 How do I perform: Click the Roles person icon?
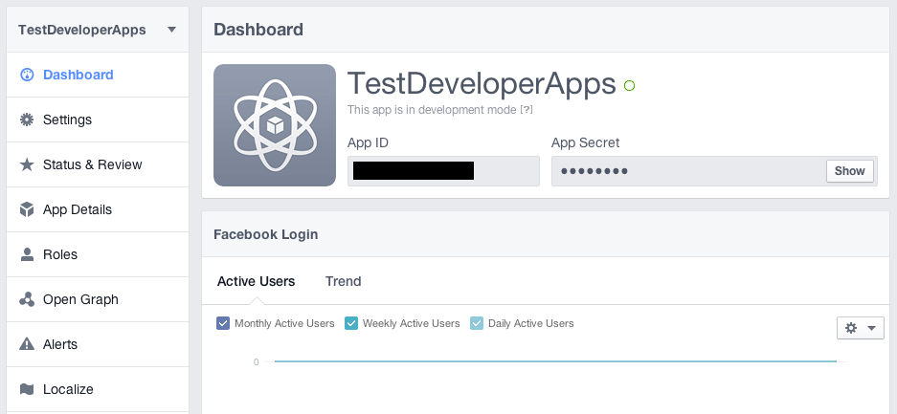pyautogui.click(x=27, y=254)
